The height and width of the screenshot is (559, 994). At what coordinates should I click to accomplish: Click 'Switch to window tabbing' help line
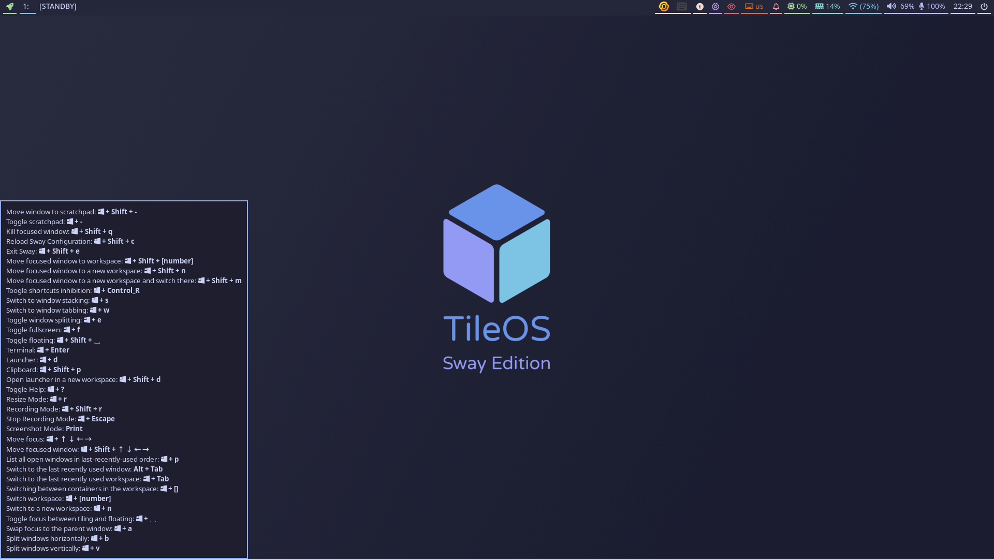58,310
